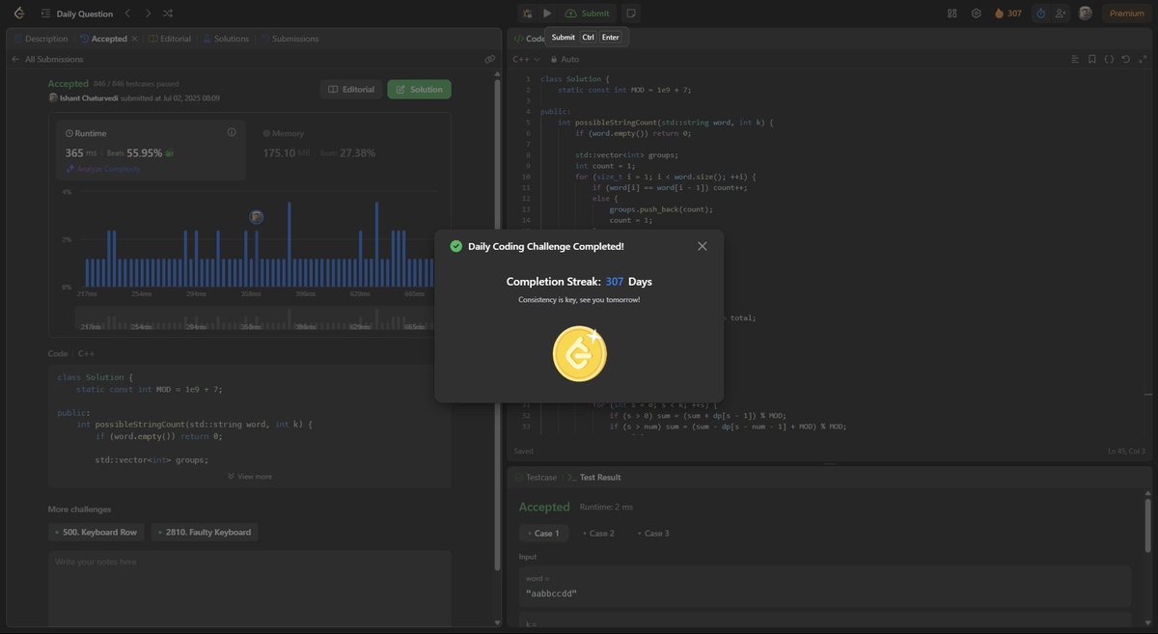Open the timer clock icon
This screenshot has height=634, width=1158.
tap(1040, 14)
